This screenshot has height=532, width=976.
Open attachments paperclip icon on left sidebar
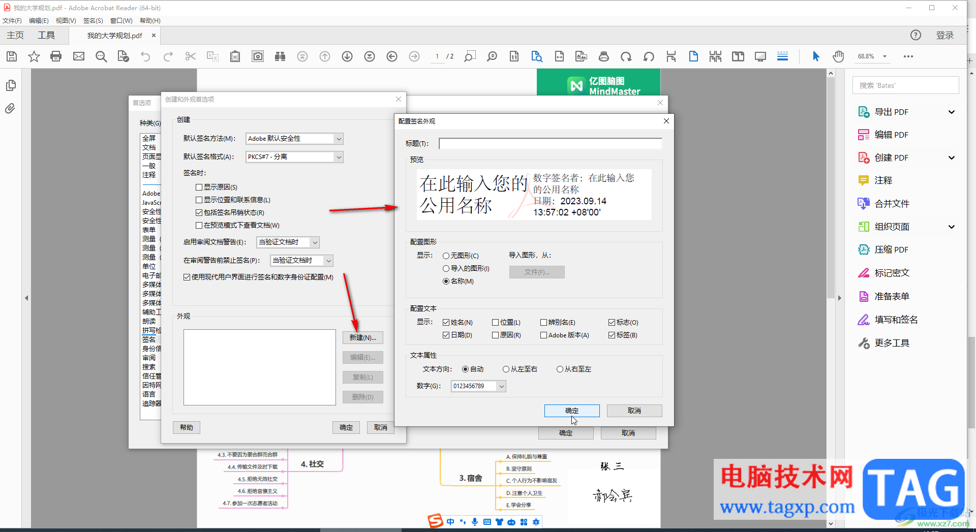point(11,108)
